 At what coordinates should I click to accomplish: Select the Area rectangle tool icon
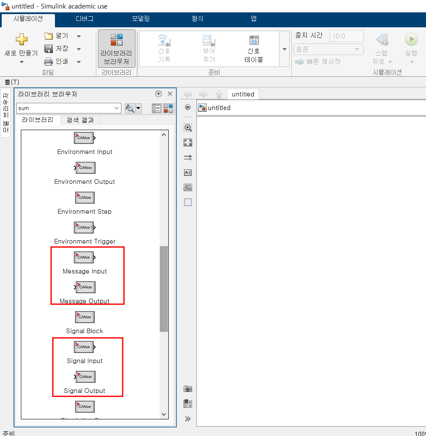(188, 202)
